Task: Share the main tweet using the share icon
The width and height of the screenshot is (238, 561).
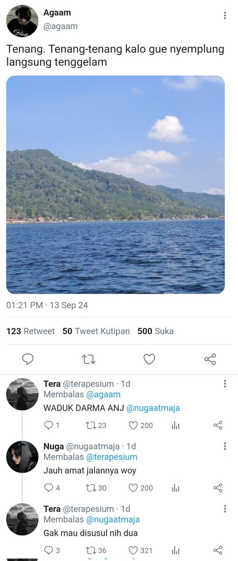Action: click(x=210, y=359)
